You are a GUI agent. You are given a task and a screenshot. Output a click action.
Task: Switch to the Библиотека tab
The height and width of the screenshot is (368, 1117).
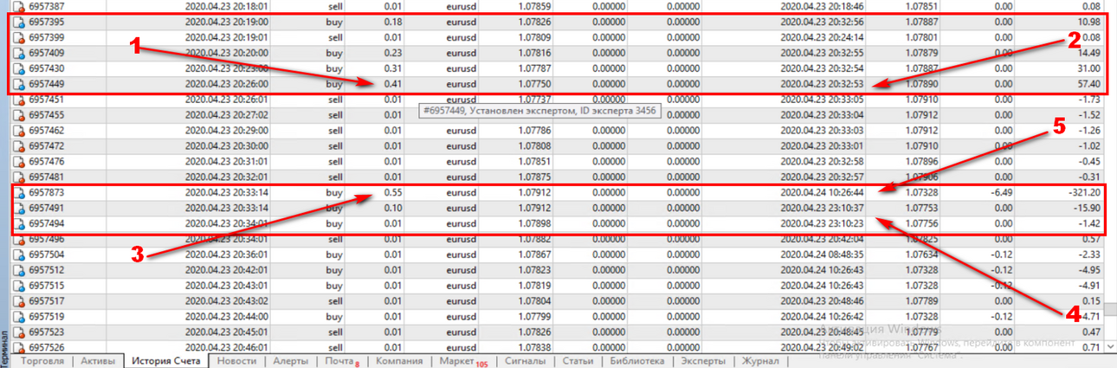pyautogui.click(x=636, y=361)
